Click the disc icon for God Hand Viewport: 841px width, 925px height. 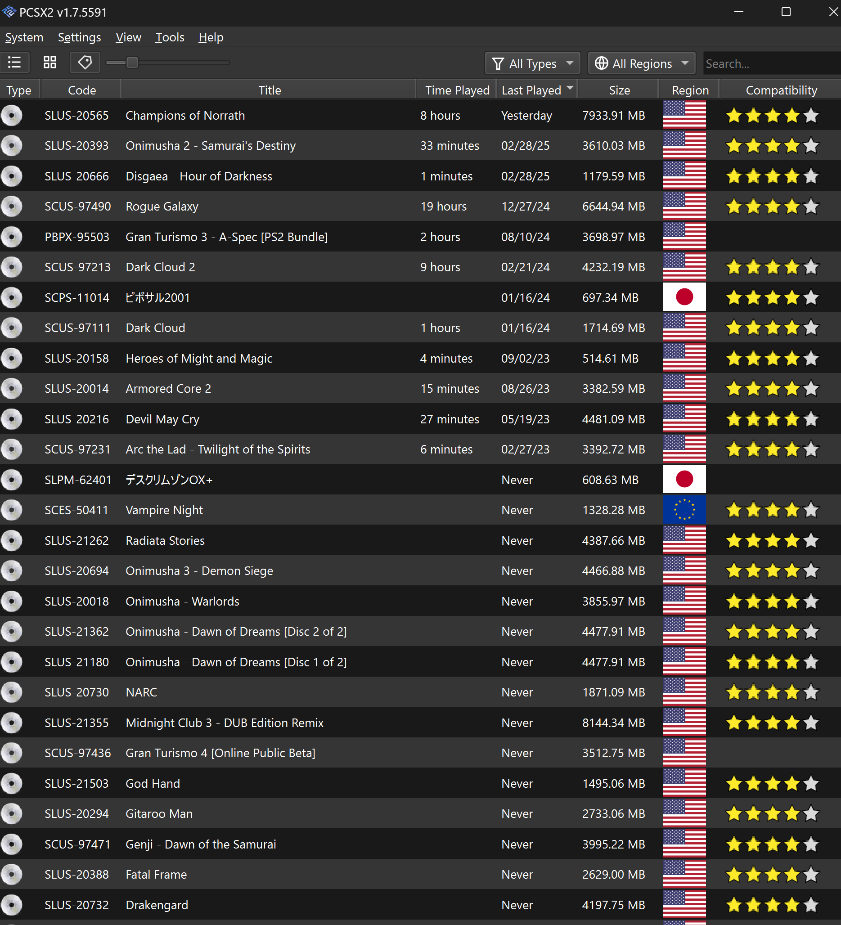pos(11,783)
